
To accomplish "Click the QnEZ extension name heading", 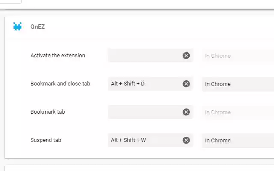I will coord(38,27).
